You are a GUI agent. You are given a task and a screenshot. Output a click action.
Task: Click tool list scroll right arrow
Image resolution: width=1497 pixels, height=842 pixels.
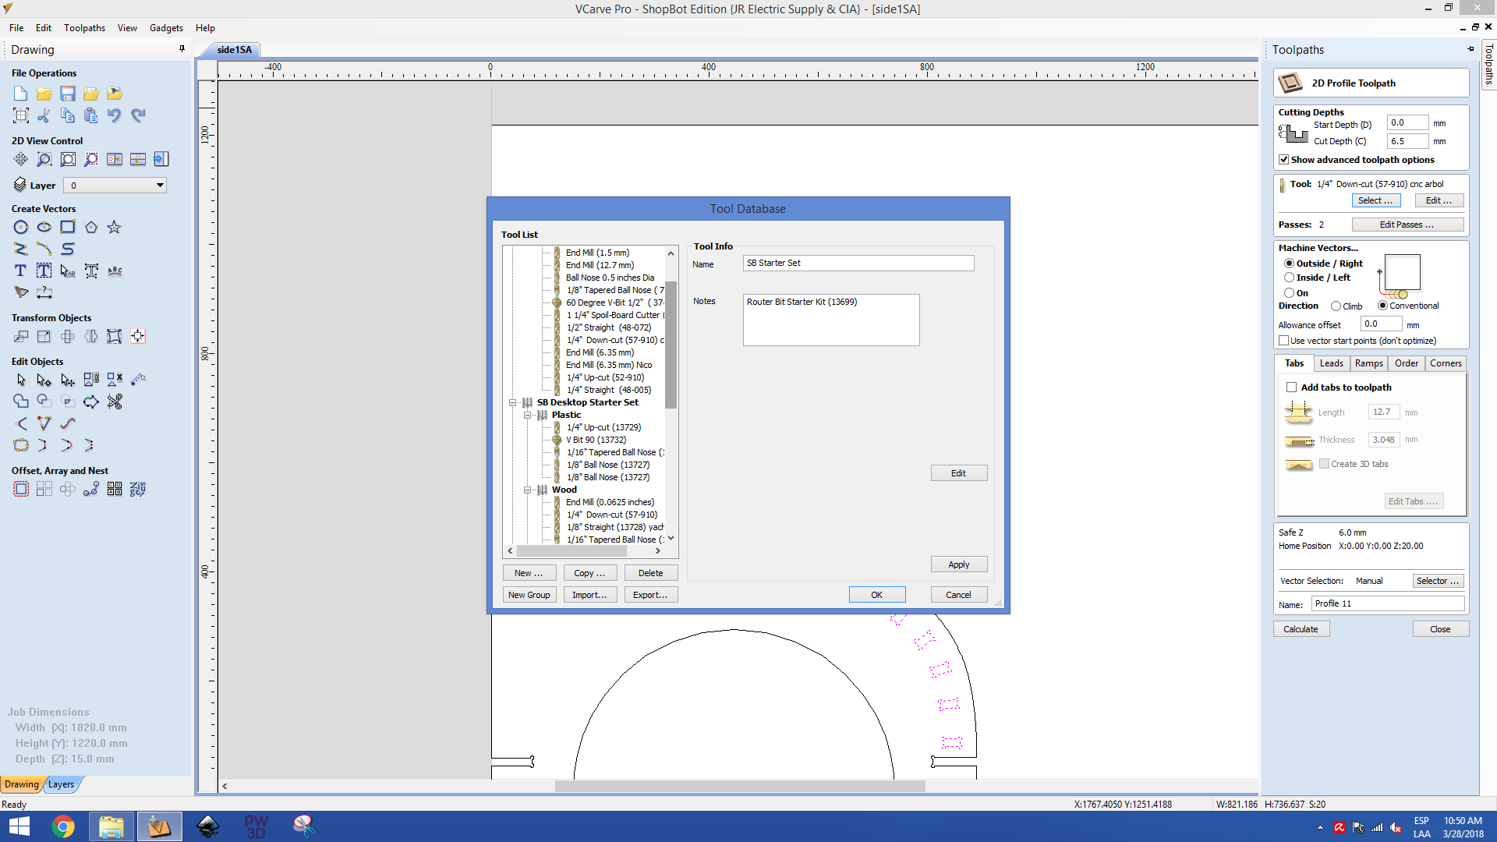[x=658, y=551]
